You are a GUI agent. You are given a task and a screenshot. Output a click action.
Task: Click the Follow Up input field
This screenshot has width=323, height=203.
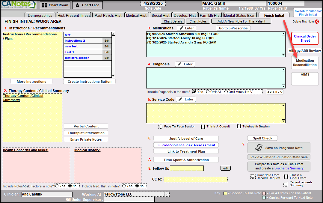click(187, 168)
